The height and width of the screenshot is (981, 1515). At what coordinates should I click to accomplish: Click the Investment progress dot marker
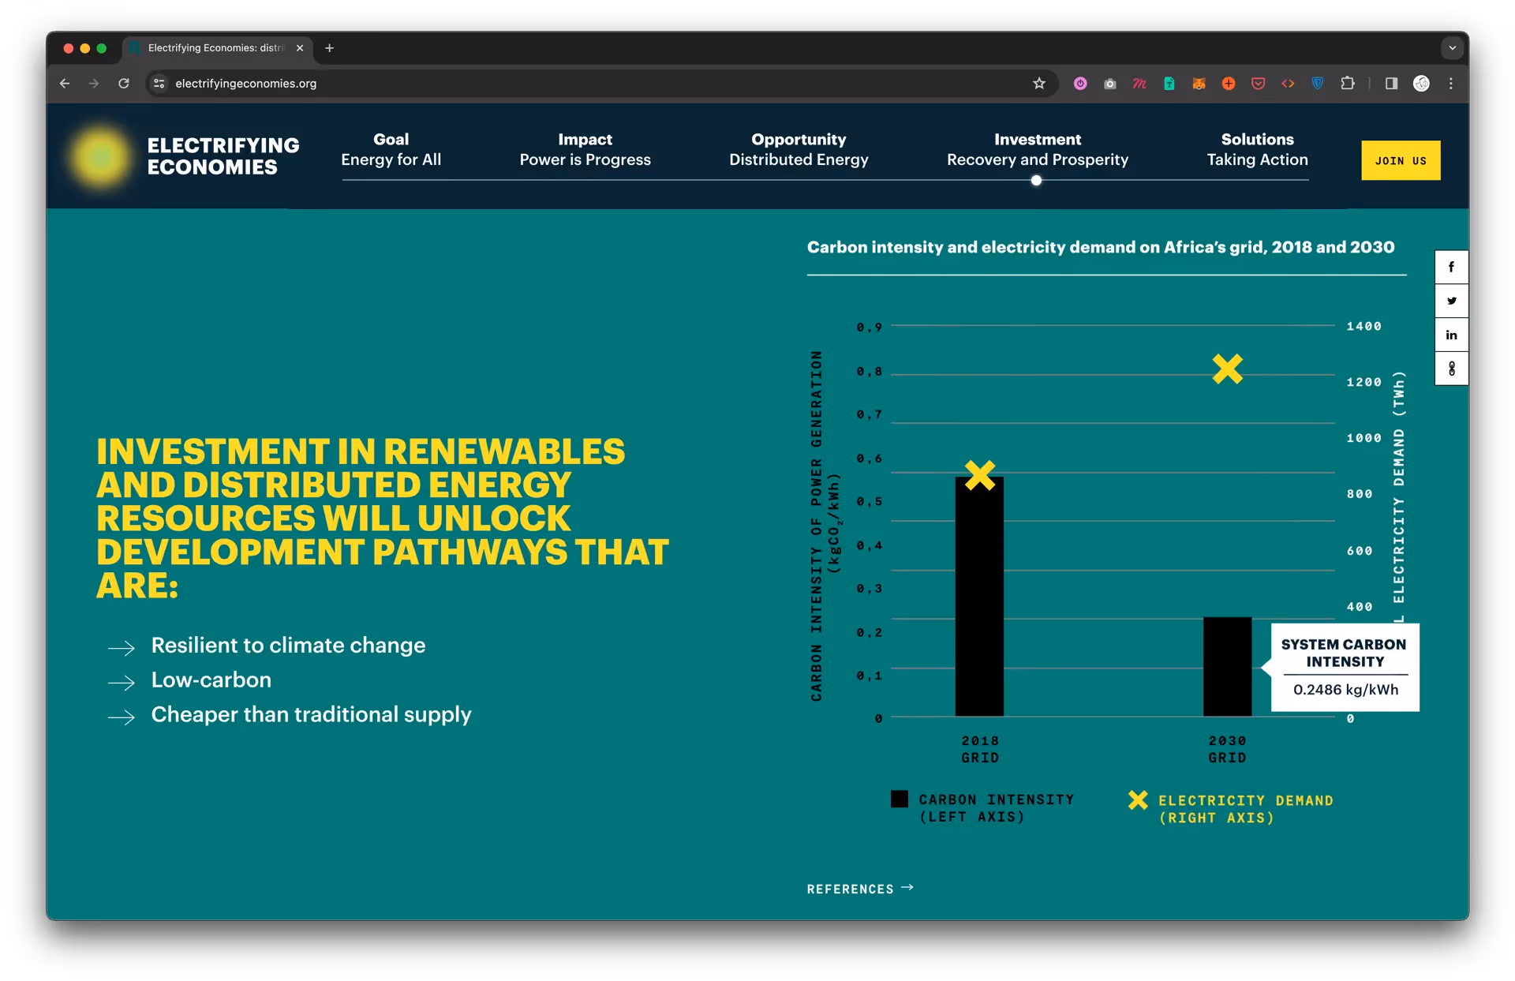click(1036, 181)
